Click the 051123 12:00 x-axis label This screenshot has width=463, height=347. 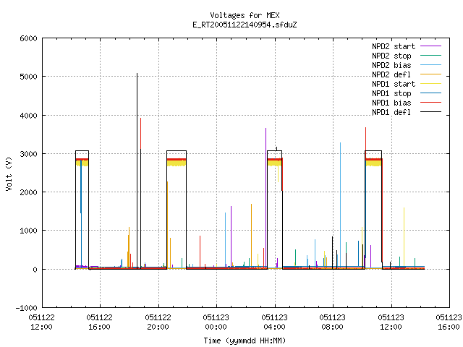[391, 322]
